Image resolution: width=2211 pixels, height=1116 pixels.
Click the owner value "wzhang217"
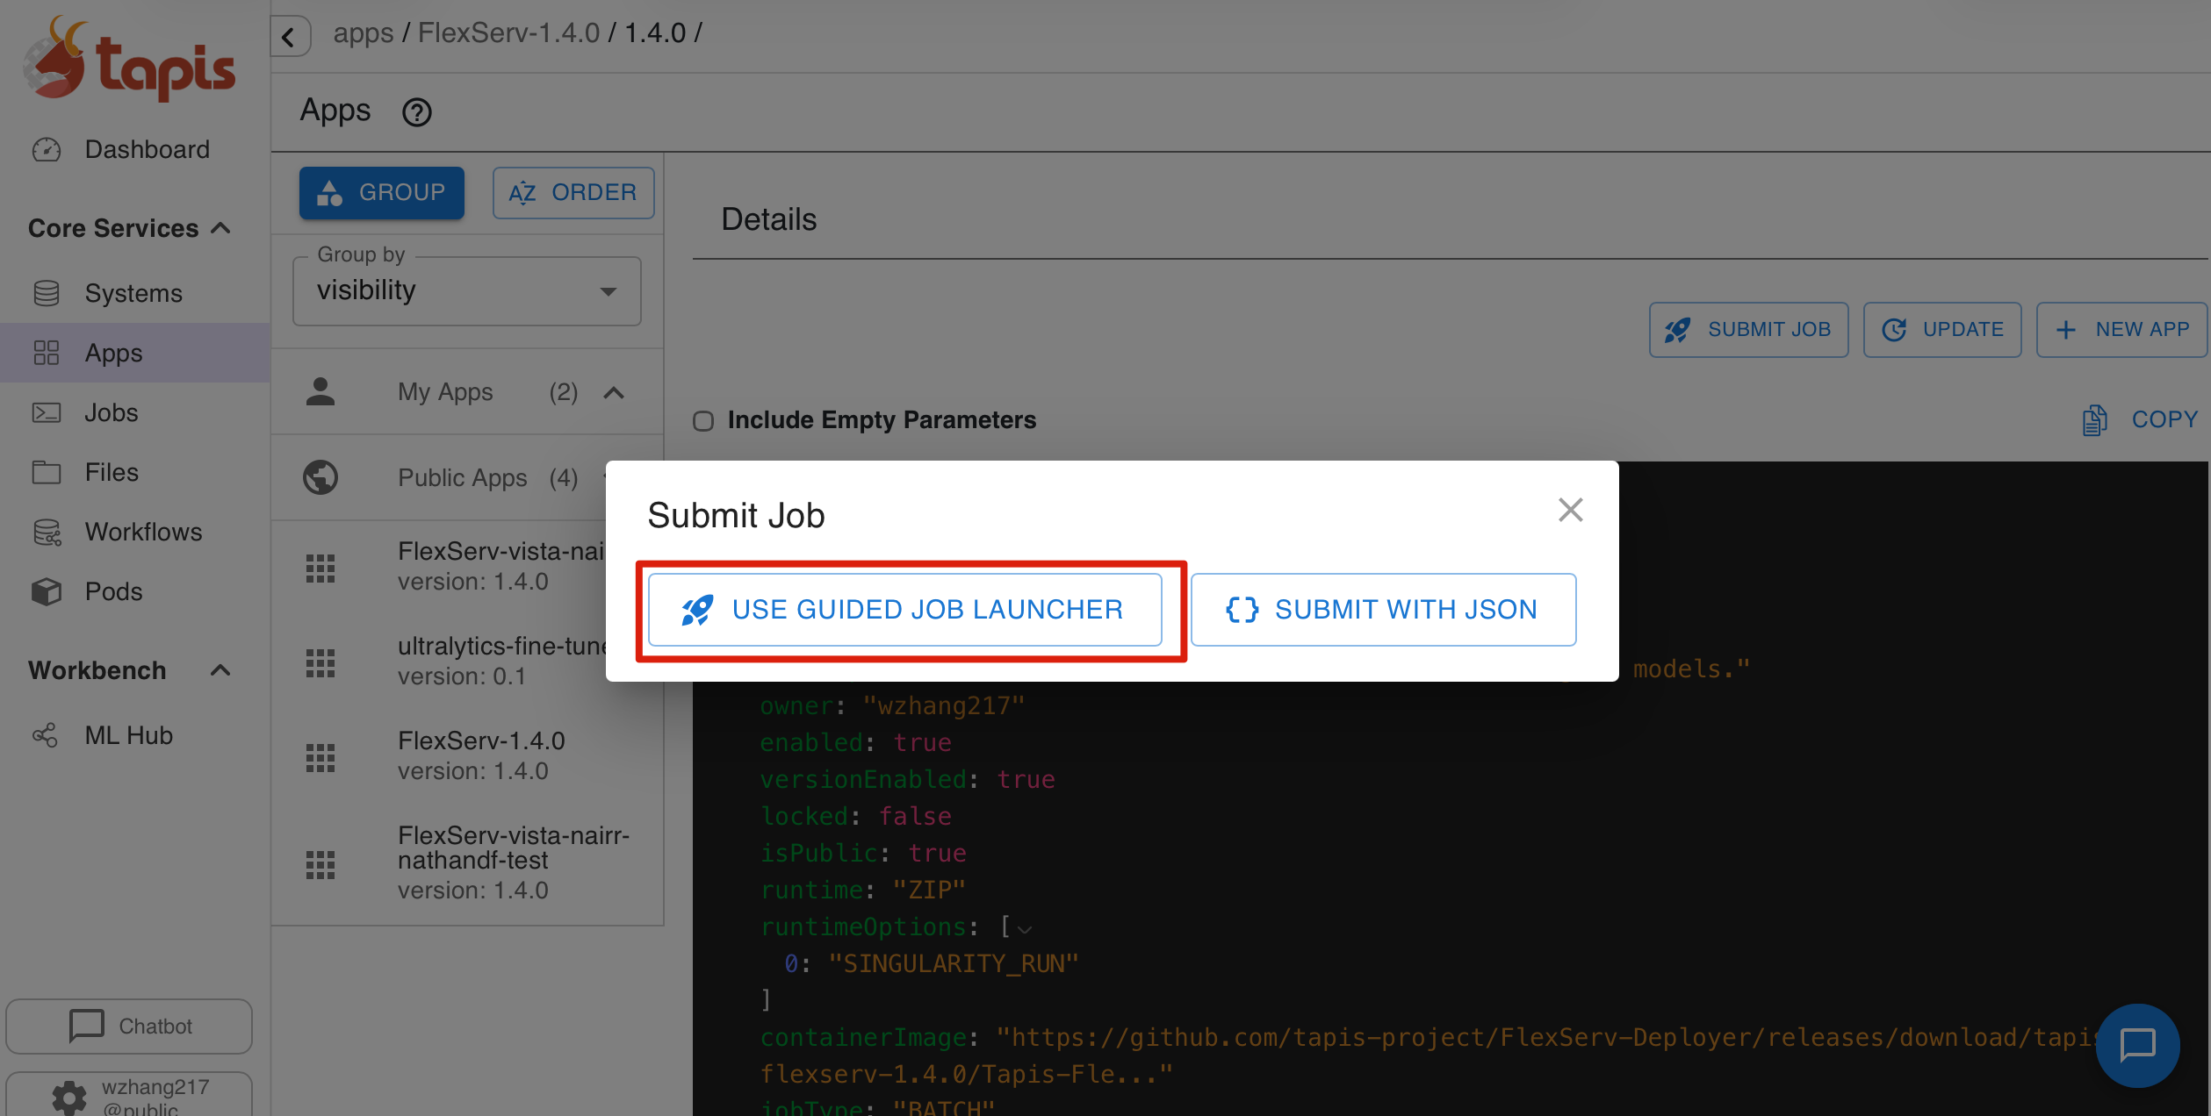pos(944,706)
